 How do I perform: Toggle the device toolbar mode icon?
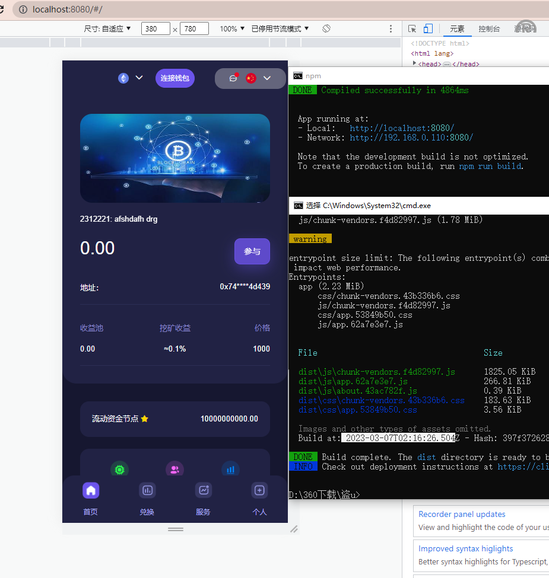tap(428, 28)
